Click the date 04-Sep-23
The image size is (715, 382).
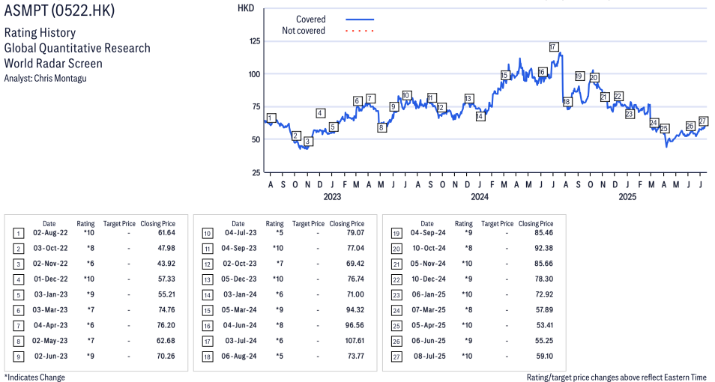point(239,249)
